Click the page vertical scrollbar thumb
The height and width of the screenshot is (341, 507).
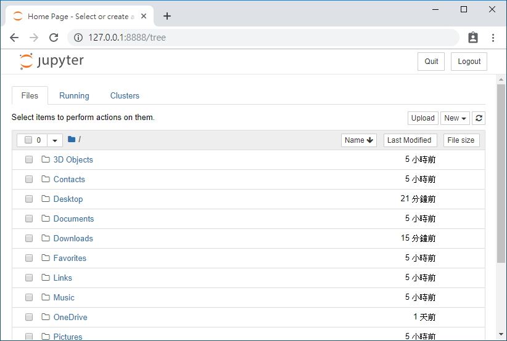[501, 174]
